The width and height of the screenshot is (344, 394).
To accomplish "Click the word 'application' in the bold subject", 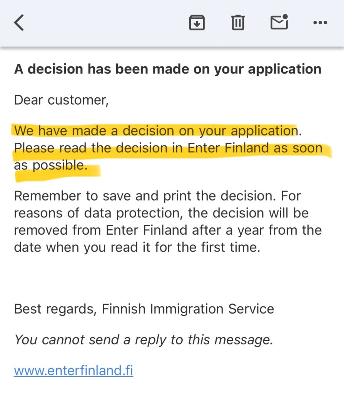I will click(285, 69).
